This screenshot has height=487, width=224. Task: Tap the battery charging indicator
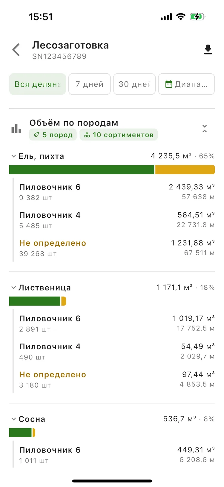[x=197, y=17]
